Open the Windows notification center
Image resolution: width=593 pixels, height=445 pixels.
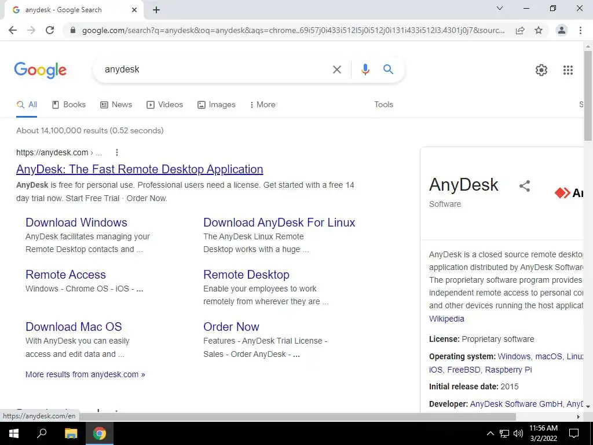(574, 433)
